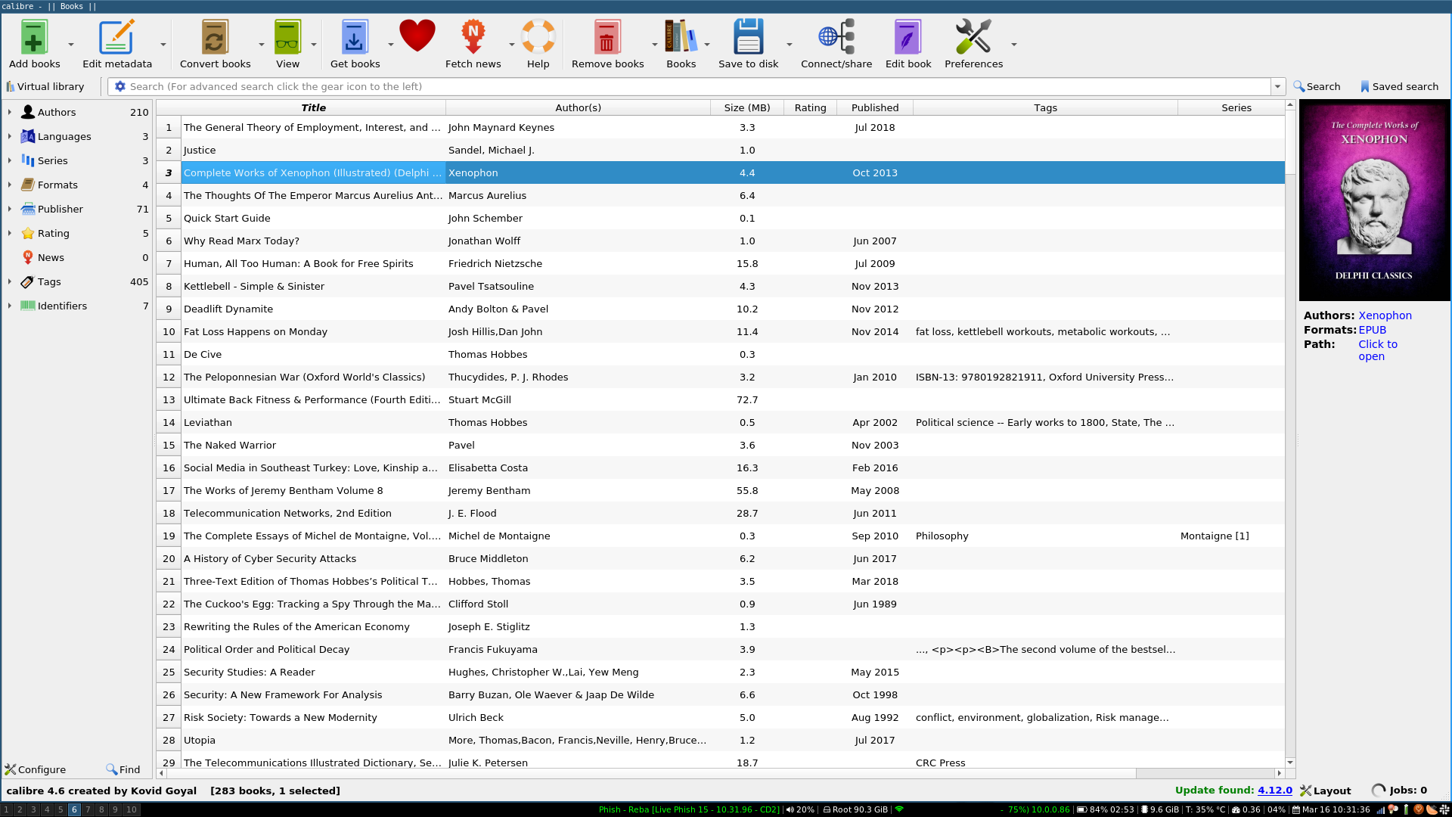Sort by Title column header
The height and width of the screenshot is (817, 1452).
click(x=313, y=107)
